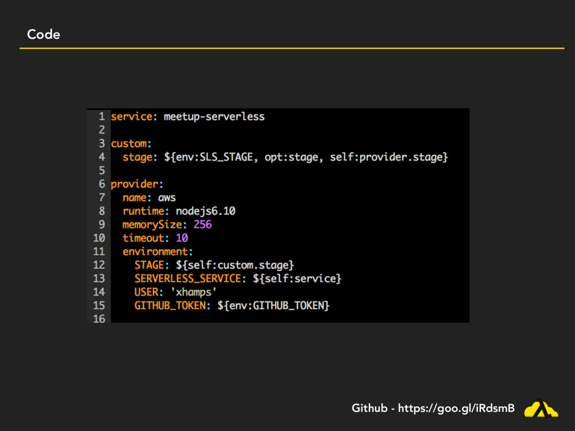Click the "runtime" key on line 8

point(144,211)
